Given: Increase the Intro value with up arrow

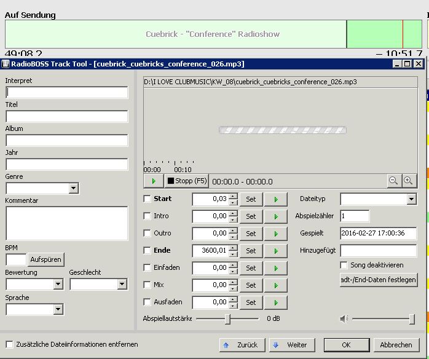Looking at the screenshot, I should point(233,213).
